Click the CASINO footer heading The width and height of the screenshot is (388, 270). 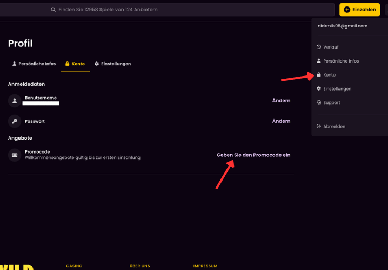click(74, 266)
